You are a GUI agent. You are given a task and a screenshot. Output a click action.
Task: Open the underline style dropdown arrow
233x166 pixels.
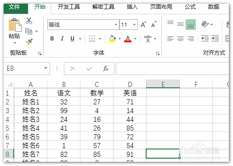coord(80,39)
